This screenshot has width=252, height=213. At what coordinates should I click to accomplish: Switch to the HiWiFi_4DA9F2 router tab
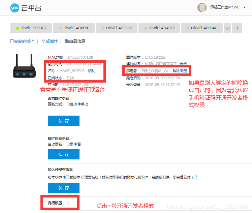click(159, 28)
